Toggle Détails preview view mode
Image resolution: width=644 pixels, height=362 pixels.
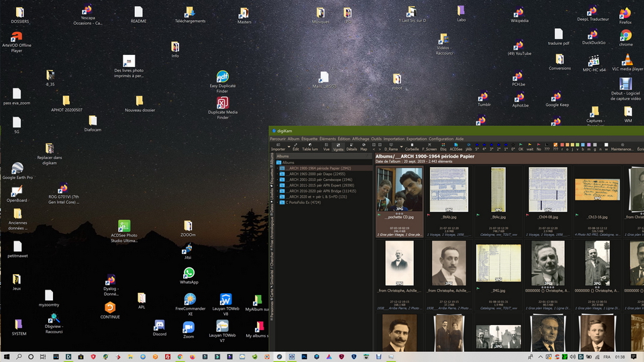352,146
